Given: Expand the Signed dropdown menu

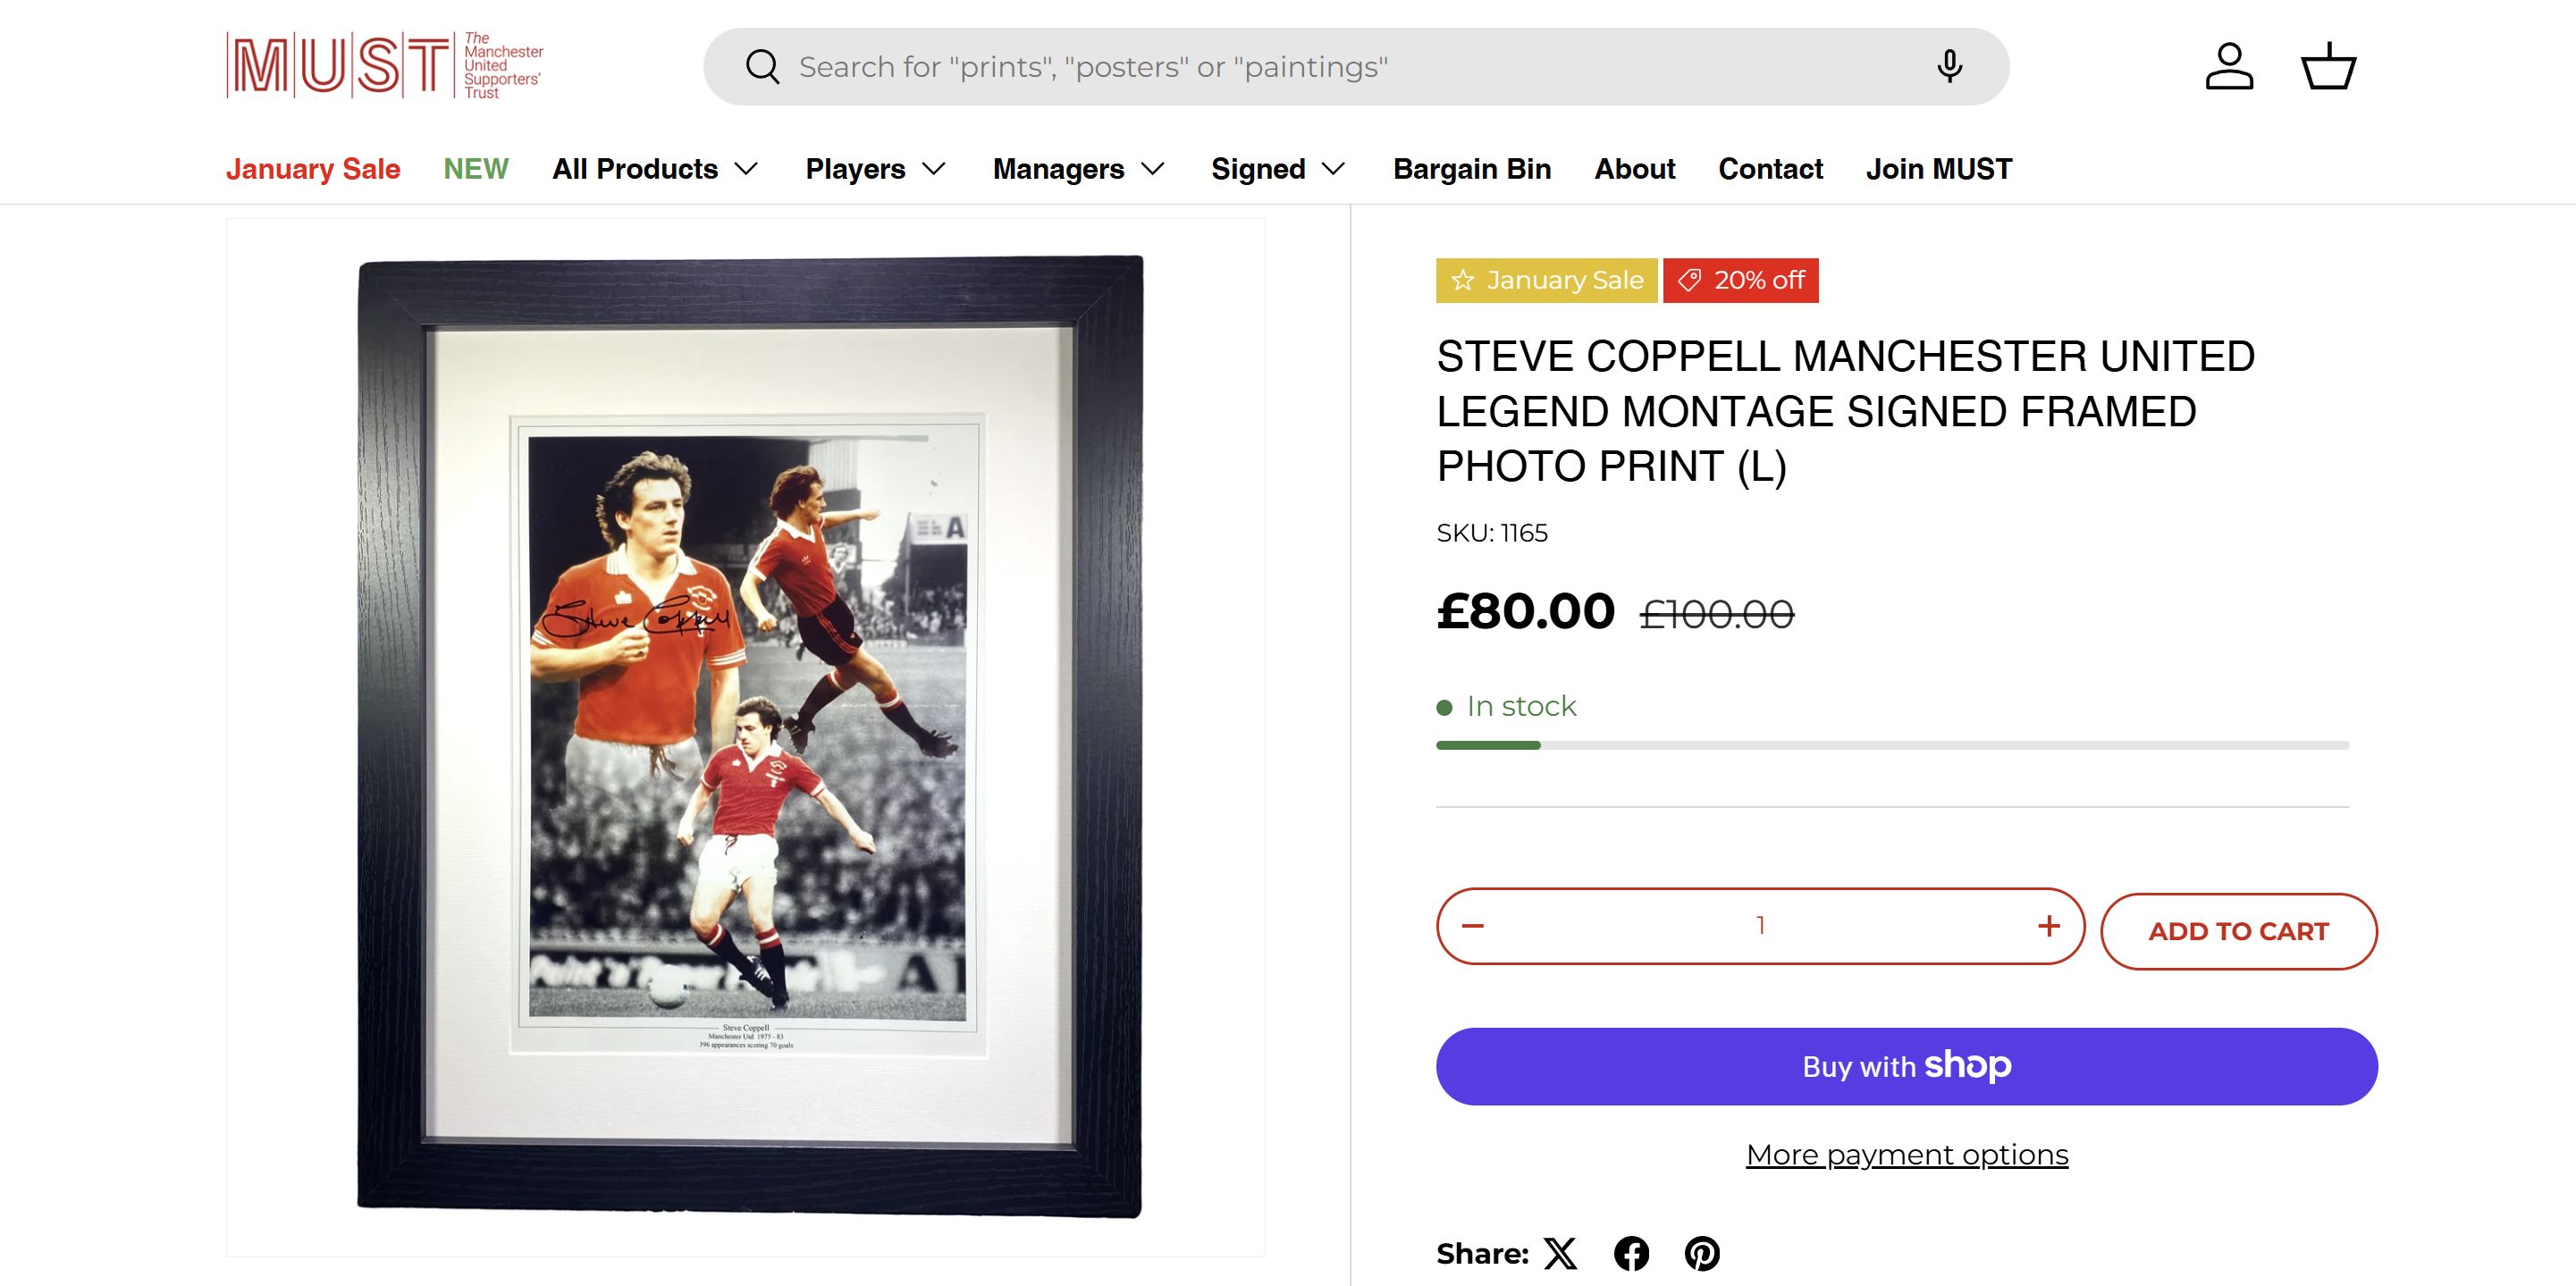Looking at the screenshot, I should pyautogui.click(x=1278, y=169).
